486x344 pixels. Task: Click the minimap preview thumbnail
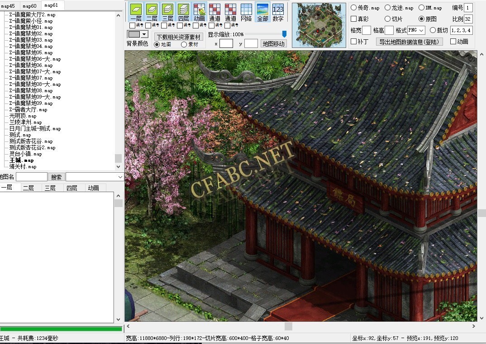(319, 25)
